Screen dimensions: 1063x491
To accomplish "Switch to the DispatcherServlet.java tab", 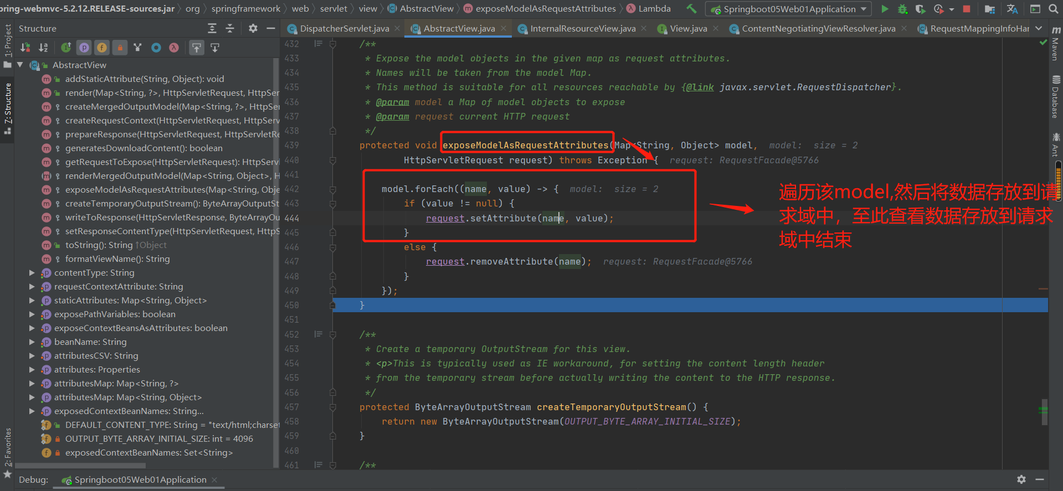I will pos(344,28).
